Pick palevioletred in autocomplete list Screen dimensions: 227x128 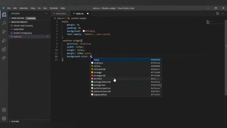pos(126,91)
